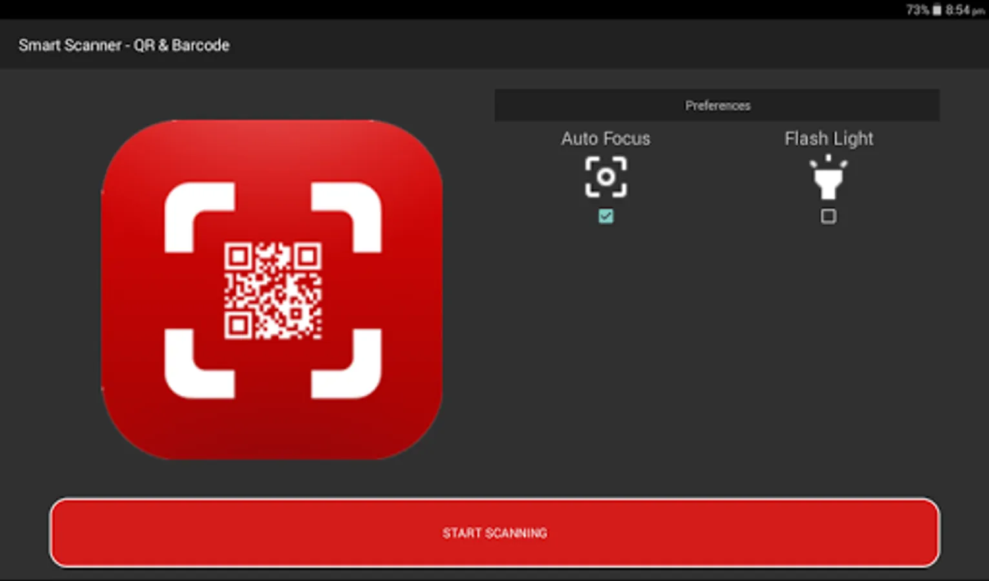This screenshot has height=581, width=989.
Task: Click the Flash Light torch icon
Action: [828, 178]
